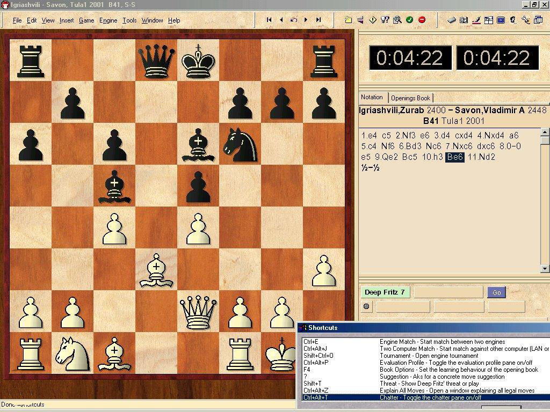This screenshot has height=412, width=550.
Task: Open the Game menu
Action: click(86, 20)
